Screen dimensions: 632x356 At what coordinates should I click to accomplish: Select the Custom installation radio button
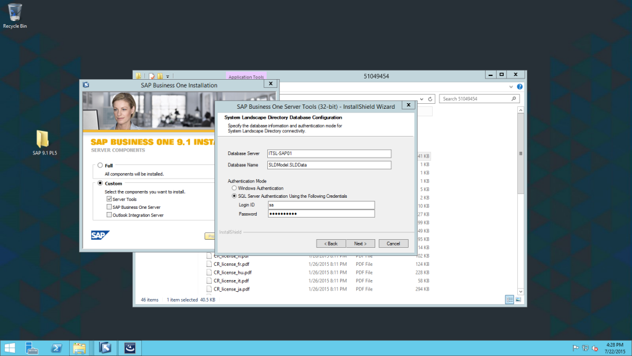tap(100, 183)
